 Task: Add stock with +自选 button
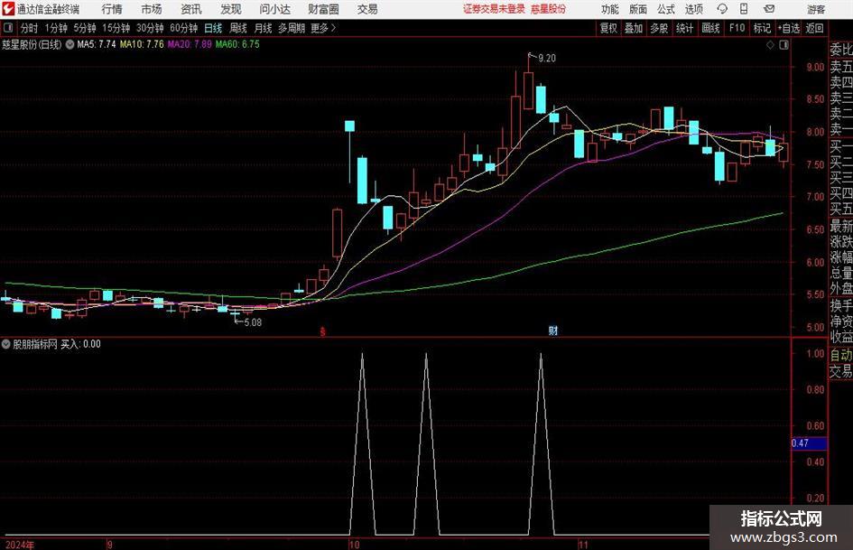click(789, 28)
